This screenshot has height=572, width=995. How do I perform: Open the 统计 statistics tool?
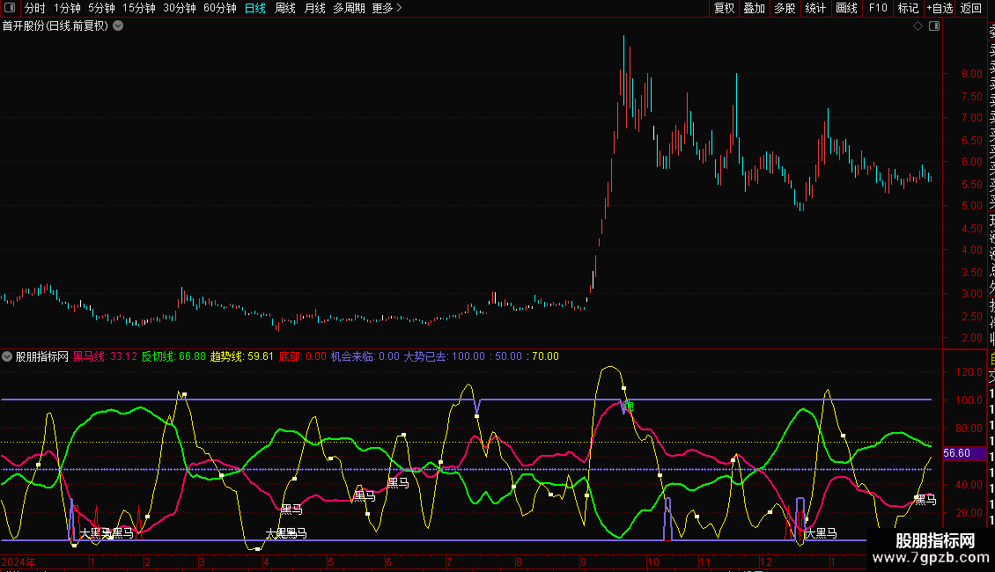[x=815, y=8]
